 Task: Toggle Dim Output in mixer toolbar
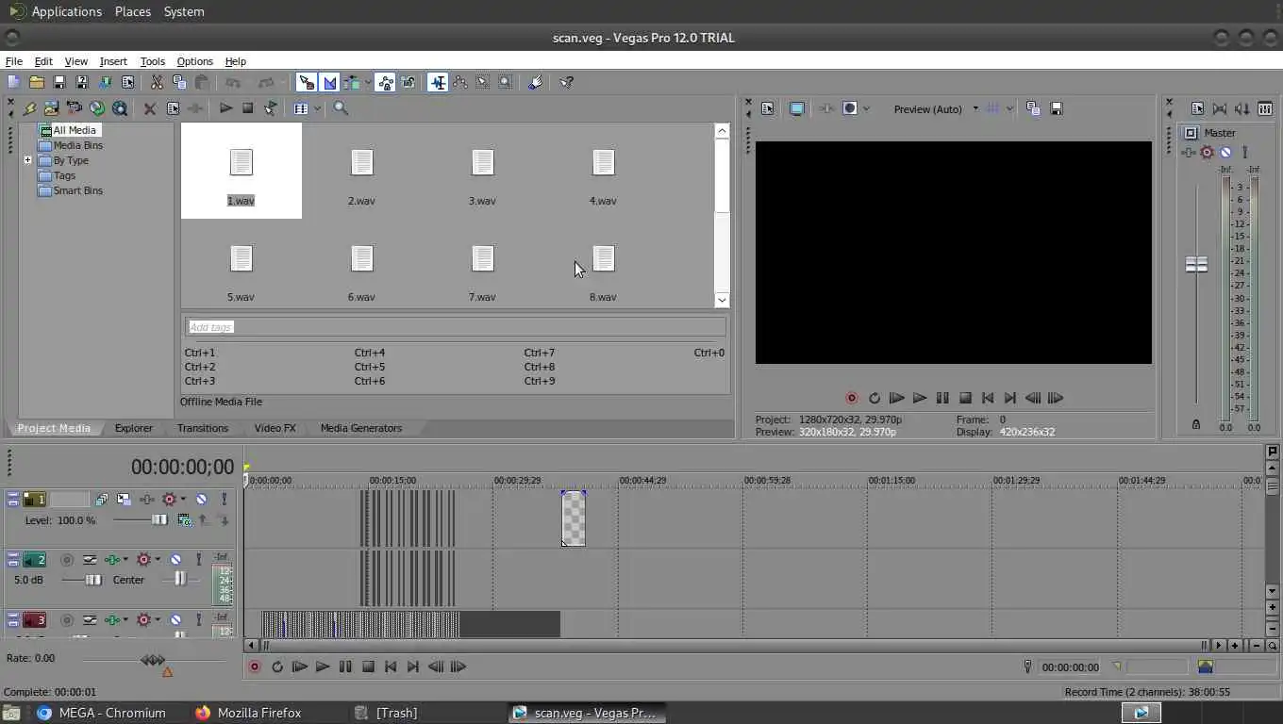coord(1241,109)
